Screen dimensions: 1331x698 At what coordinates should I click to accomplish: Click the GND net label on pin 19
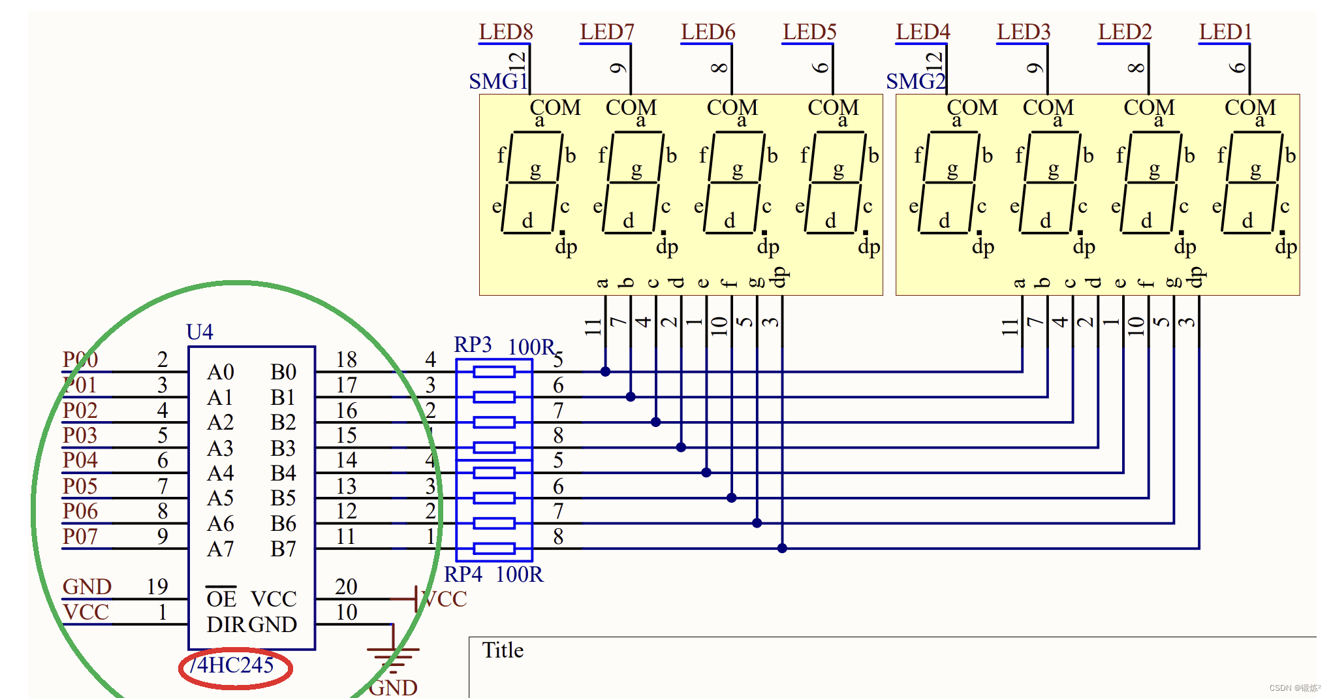click(x=87, y=586)
